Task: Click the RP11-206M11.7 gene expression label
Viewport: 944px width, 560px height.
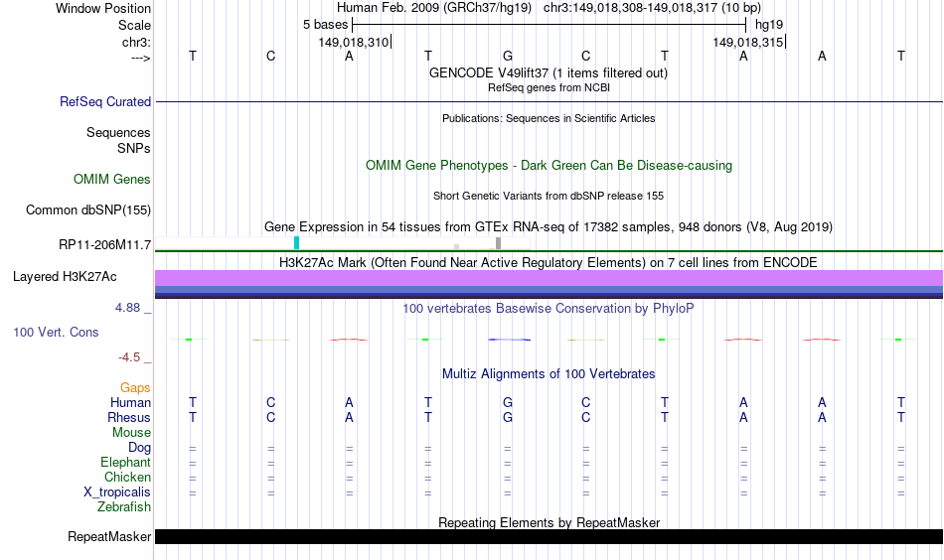Action: click(x=104, y=245)
